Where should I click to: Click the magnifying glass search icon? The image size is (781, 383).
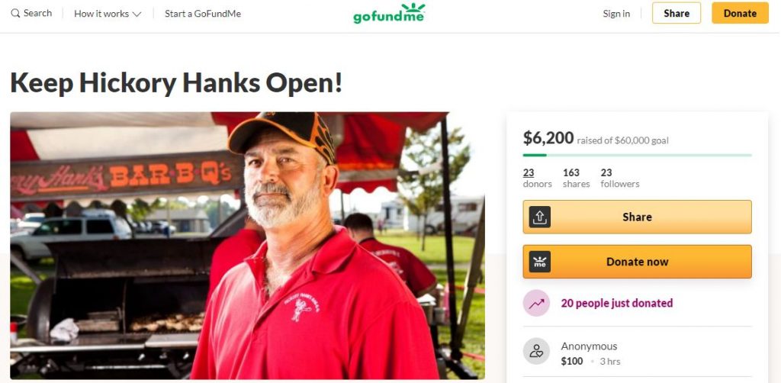(x=15, y=14)
